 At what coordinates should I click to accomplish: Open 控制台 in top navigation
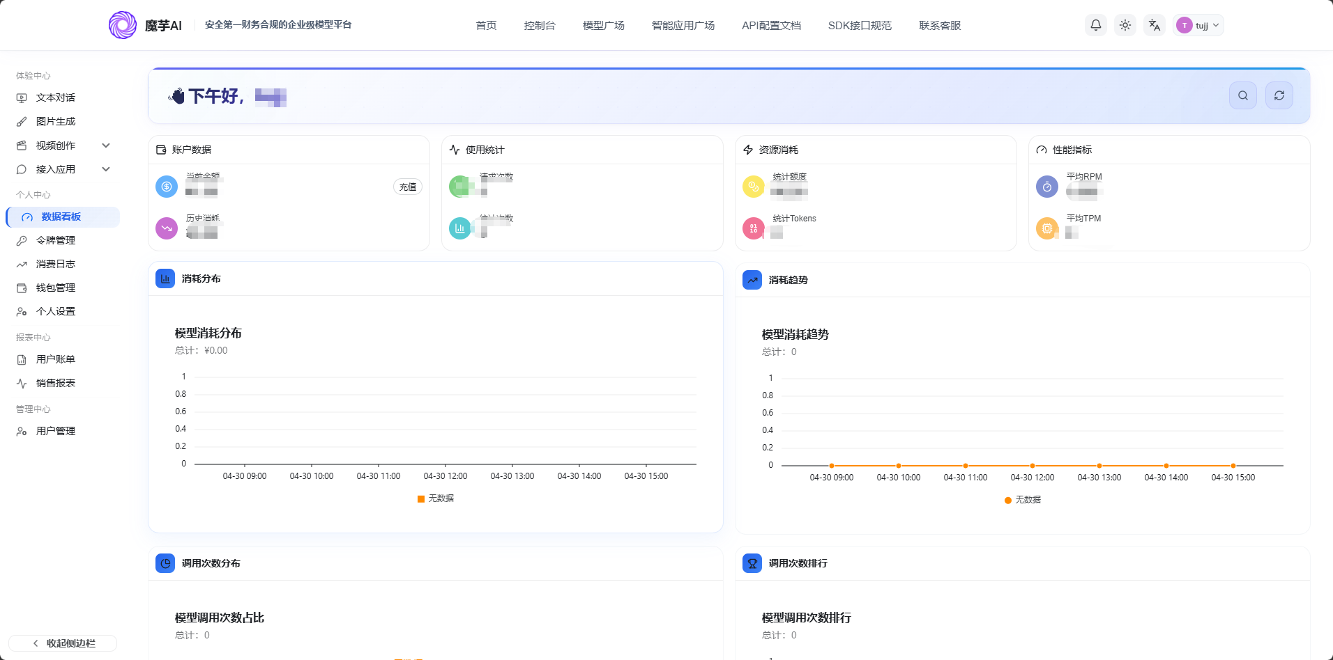(540, 25)
